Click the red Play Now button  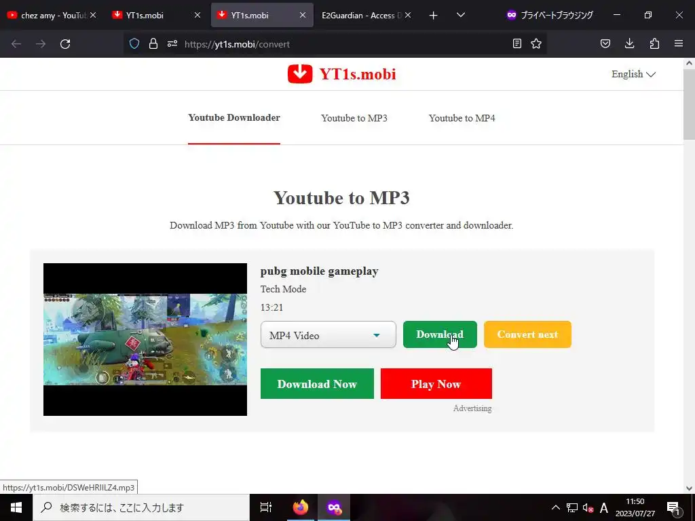point(436,384)
